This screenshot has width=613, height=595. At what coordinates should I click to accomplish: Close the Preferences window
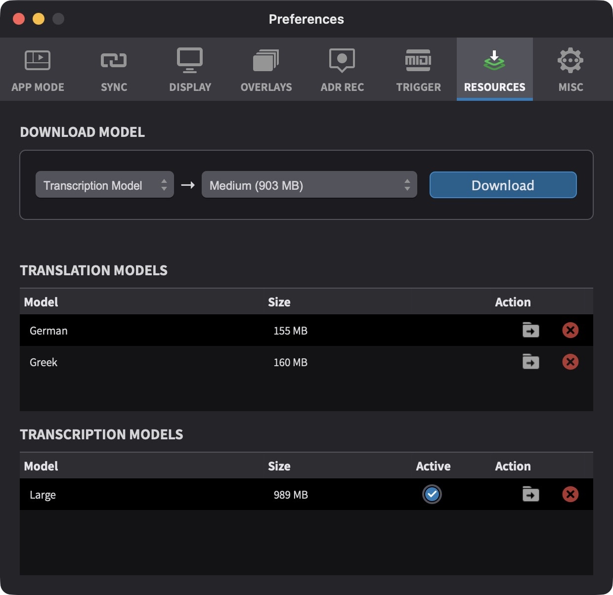point(19,19)
